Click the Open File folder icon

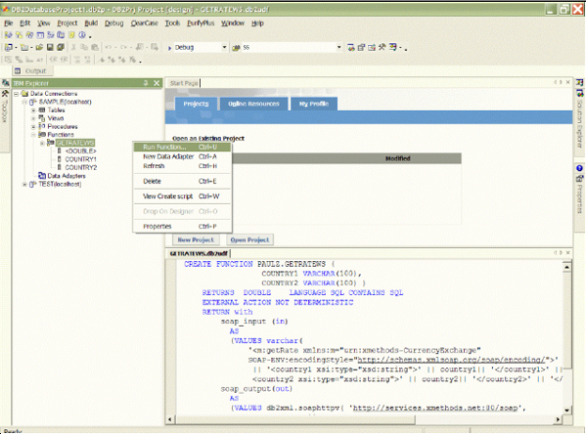(39, 48)
